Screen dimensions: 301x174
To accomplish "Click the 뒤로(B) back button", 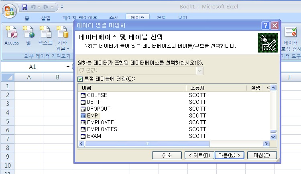I will 199,155.
